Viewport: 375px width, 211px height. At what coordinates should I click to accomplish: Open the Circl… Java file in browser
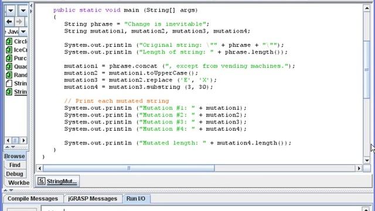click(x=16, y=42)
